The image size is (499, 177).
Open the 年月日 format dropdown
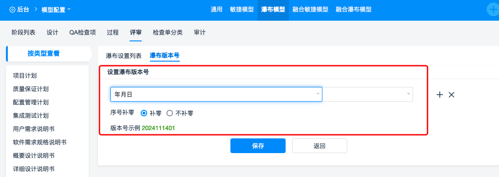tap(217, 94)
